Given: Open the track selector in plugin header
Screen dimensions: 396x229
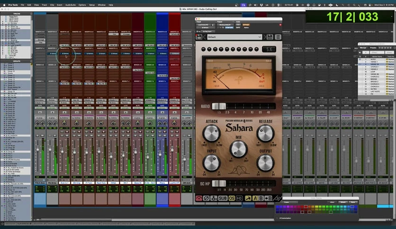Looking at the screenshot, I should pos(203,25).
